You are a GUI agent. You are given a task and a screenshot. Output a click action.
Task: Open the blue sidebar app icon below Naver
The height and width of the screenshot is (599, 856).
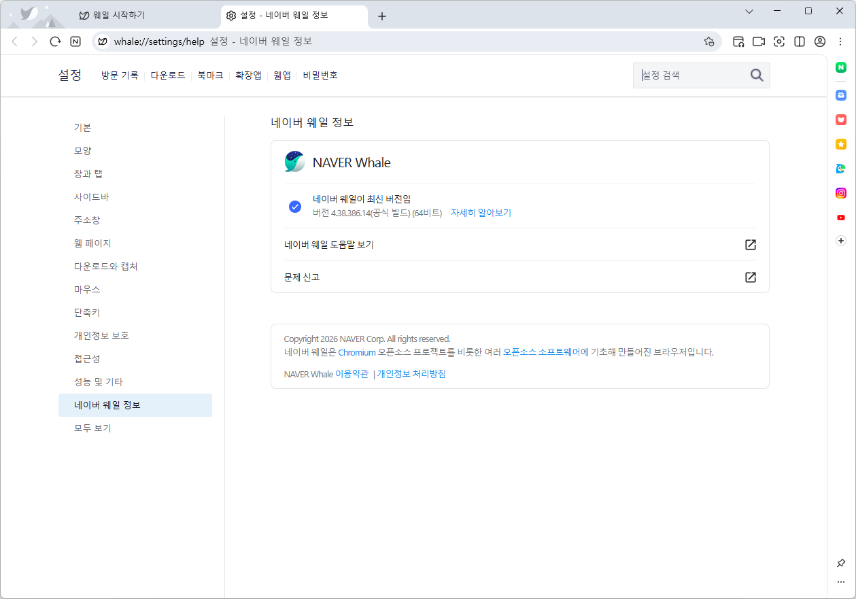point(841,95)
